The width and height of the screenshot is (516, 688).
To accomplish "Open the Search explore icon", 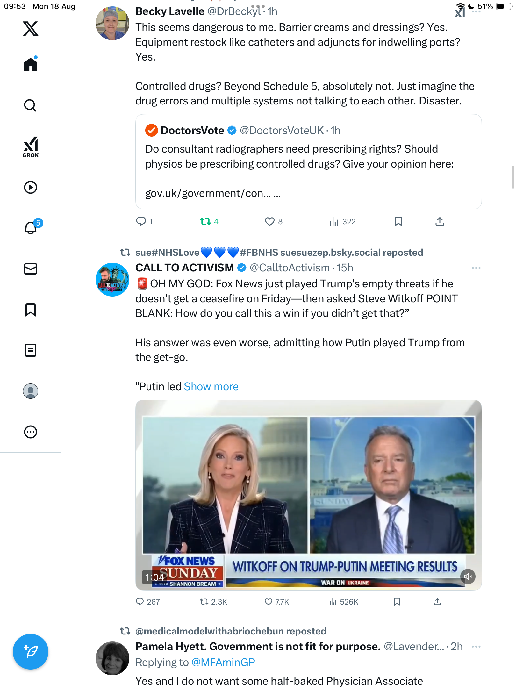I will click(x=31, y=105).
